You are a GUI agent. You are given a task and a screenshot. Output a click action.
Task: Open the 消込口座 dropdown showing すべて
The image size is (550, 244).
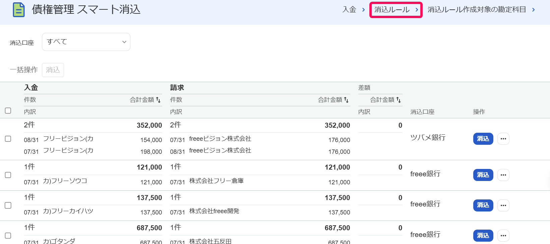tap(86, 42)
